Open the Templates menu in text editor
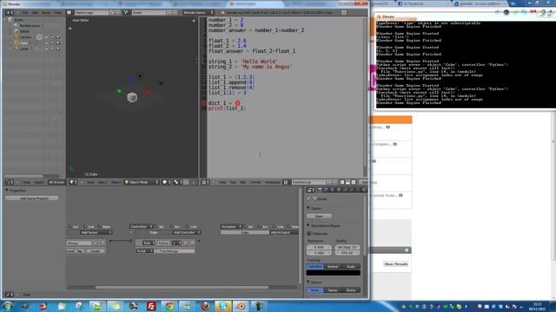Image resolution: width=556 pixels, height=312 pixels. [272, 182]
